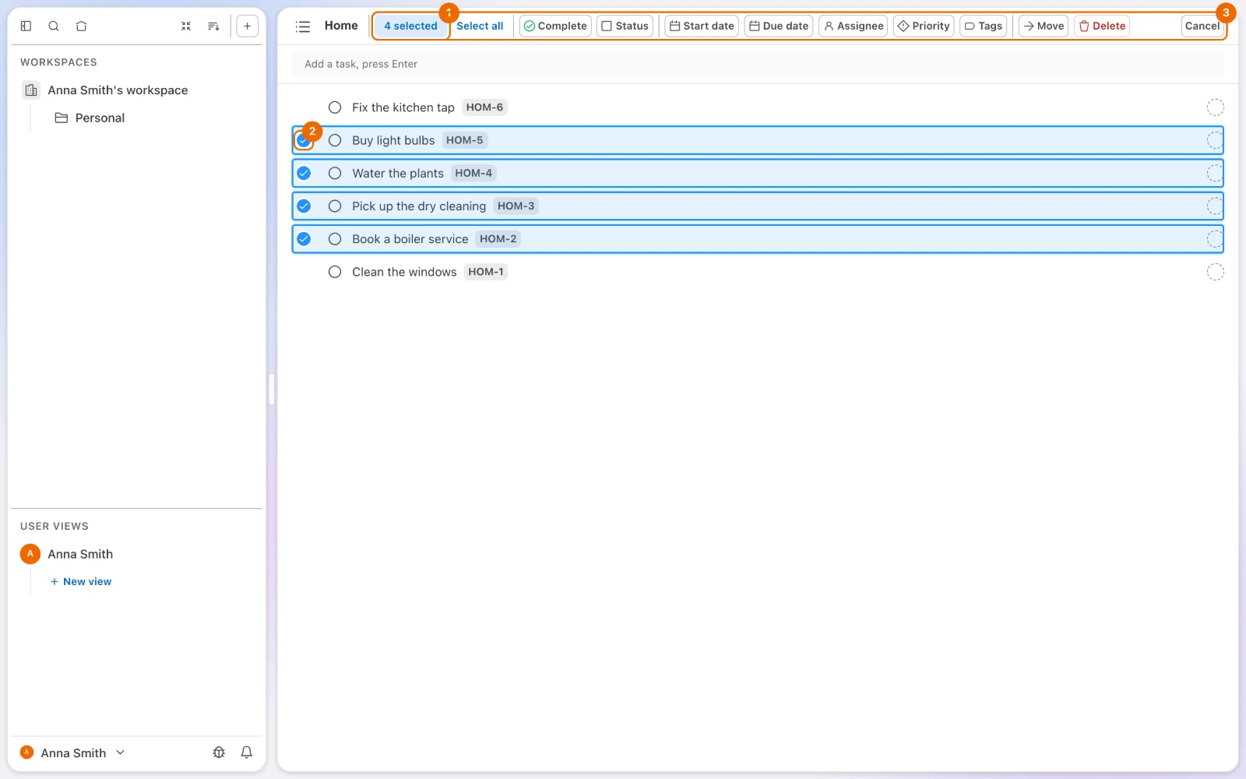Click the plus button to add new item
The width and height of the screenshot is (1246, 779).
click(247, 26)
